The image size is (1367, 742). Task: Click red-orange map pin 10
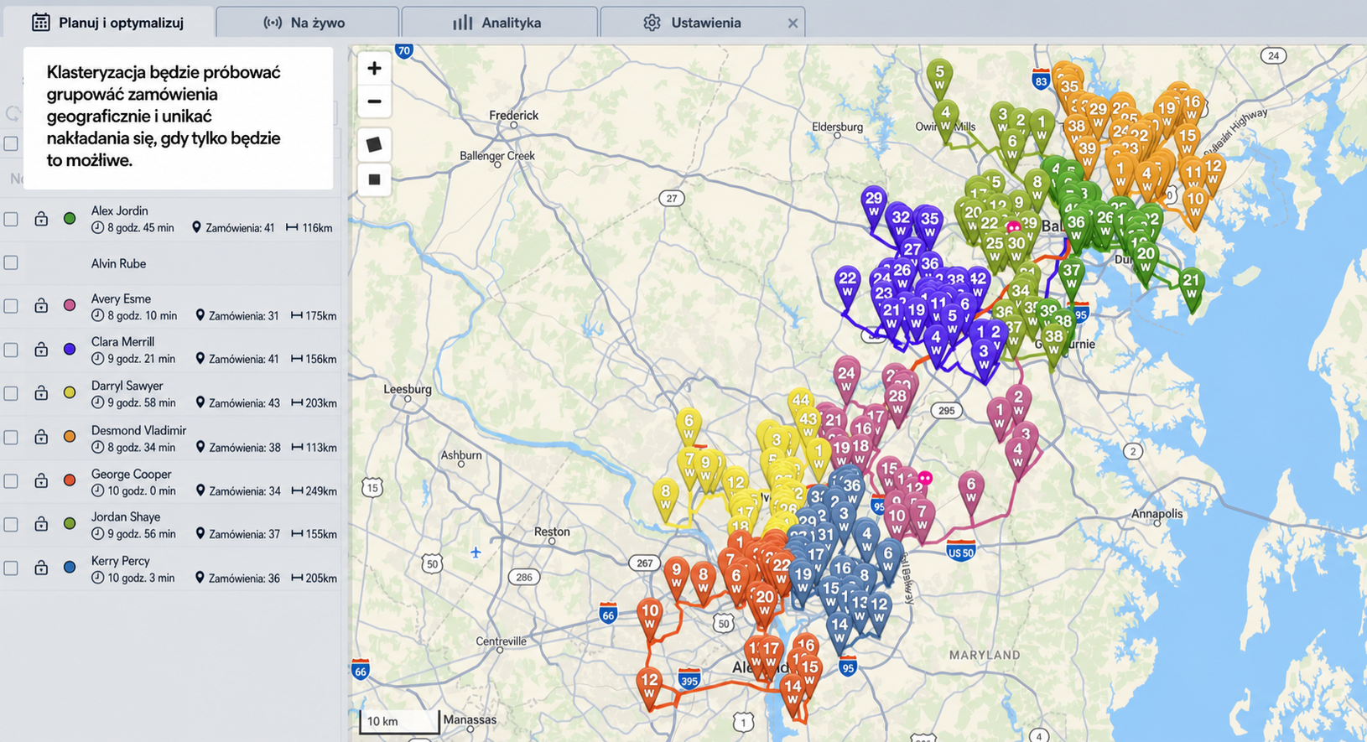coord(650,616)
